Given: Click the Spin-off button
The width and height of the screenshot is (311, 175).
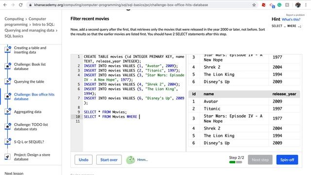Looking at the screenshot, I should coord(287,160).
